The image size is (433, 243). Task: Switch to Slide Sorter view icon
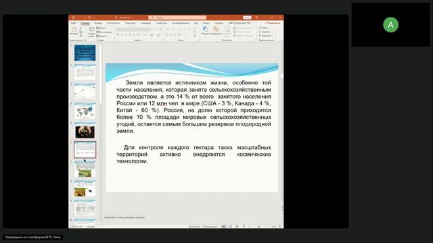[x=230, y=227]
